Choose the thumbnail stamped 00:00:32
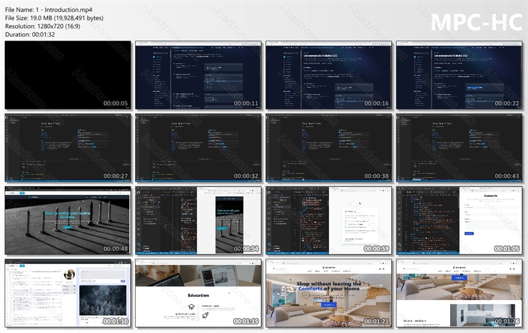The height and width of the screenshot is (333, 528). (x=198, y=148)
